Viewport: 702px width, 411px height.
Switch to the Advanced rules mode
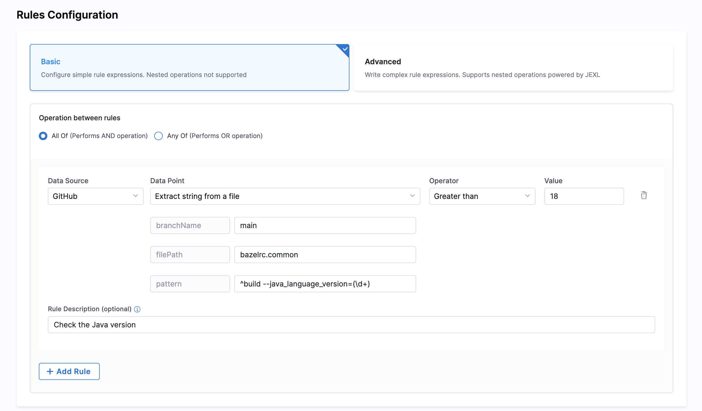point(513,68)
